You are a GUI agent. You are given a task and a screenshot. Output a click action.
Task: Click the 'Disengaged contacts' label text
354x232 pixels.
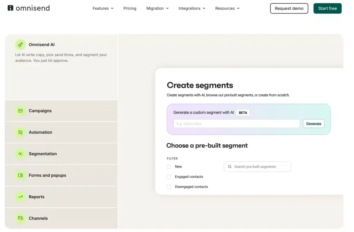click(192, 187)
